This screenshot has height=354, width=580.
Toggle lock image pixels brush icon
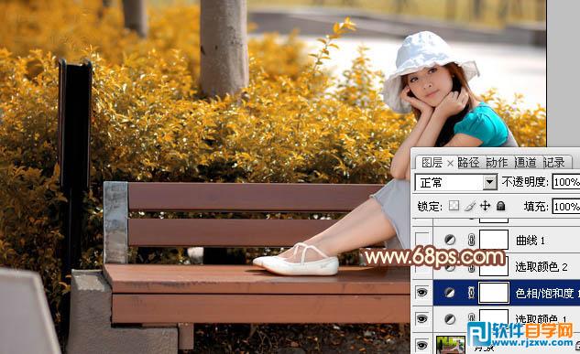coord(470,206)
